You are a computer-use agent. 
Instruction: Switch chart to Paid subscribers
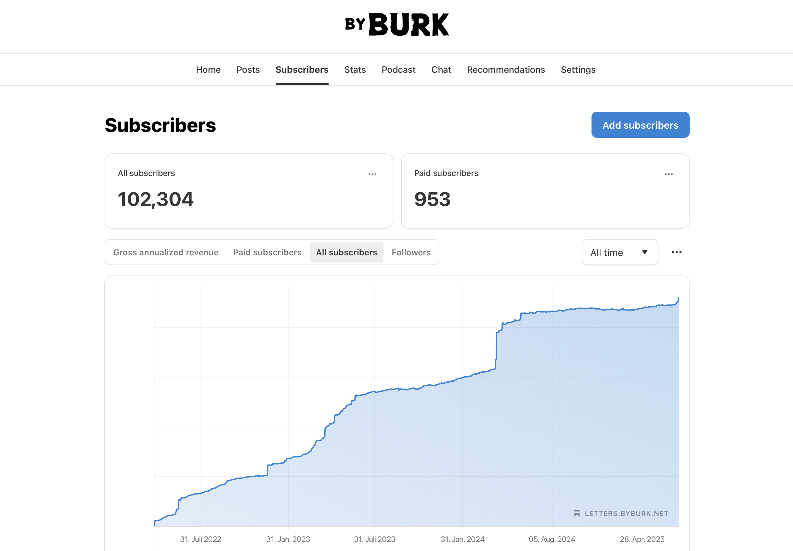267,252
